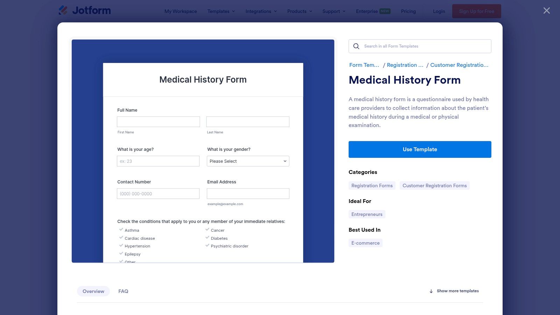
Task: Close the Medical History Form modal
Action: (x=546, y=10)
